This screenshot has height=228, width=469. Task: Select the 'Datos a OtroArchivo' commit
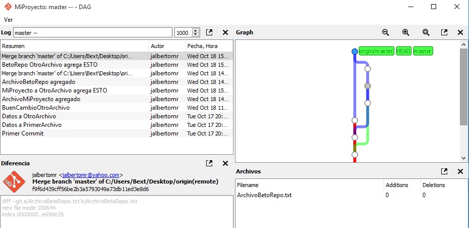(x=117, y=116)
